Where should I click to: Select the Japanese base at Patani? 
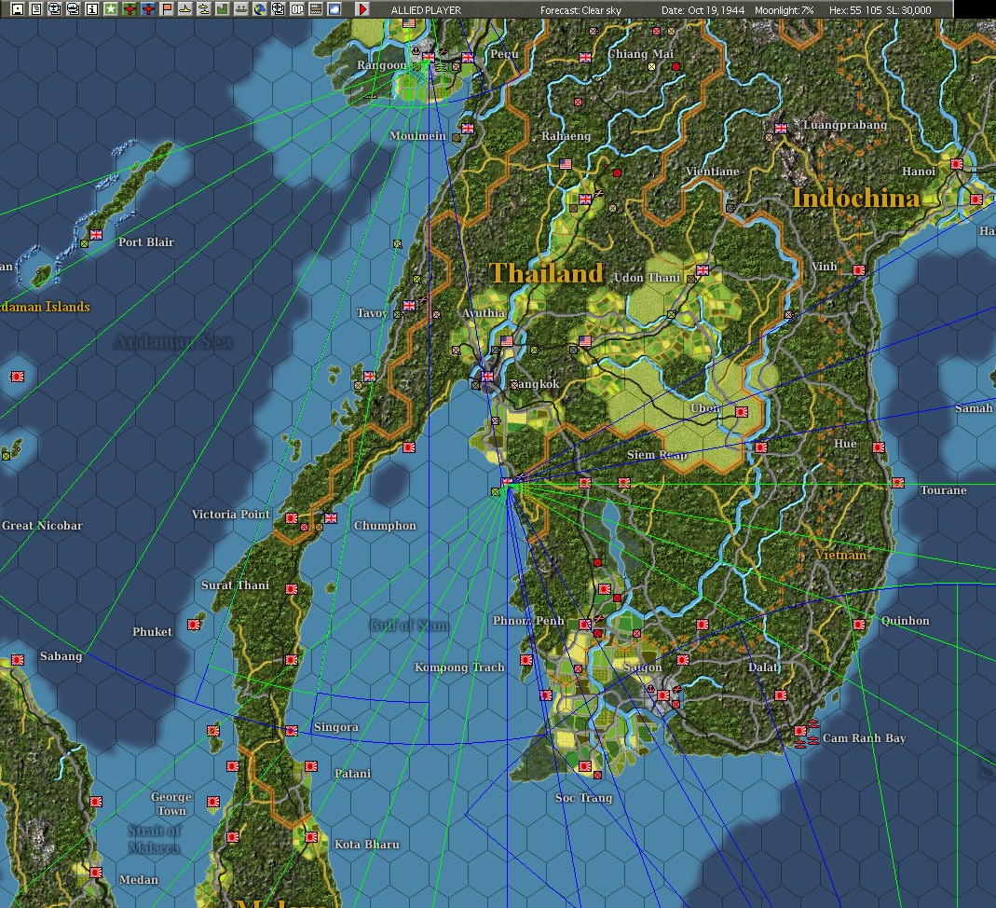(311, 766)
